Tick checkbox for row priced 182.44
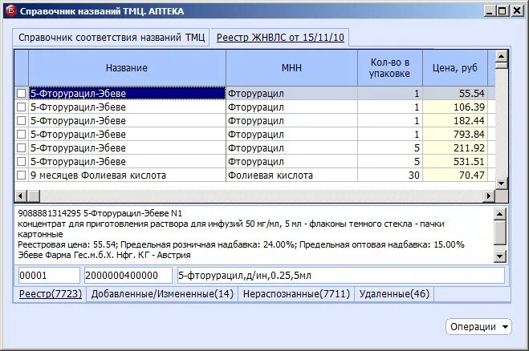529x351 pixels. [x=21, y=120]
